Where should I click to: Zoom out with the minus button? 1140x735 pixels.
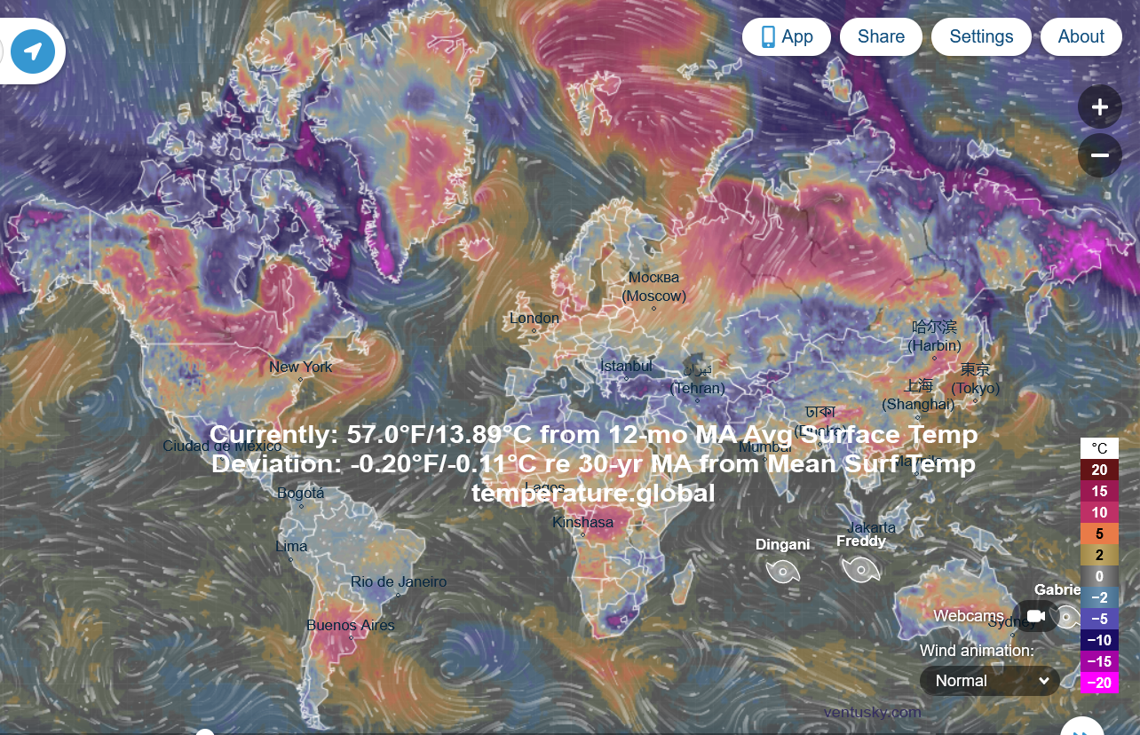(1099, 155)
